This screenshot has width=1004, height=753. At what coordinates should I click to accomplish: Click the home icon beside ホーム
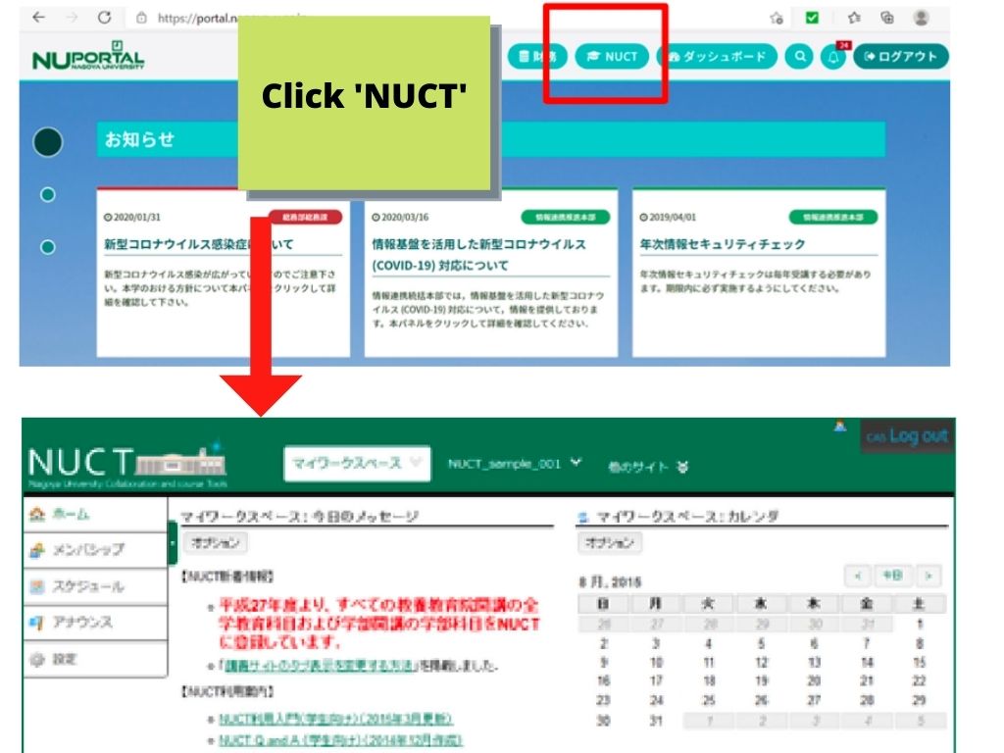tap(38, 514)
